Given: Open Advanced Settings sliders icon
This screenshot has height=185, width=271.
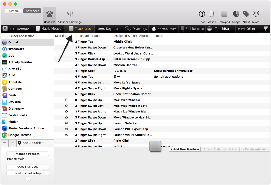Looking at the screenshot, I should pos(70,14).
